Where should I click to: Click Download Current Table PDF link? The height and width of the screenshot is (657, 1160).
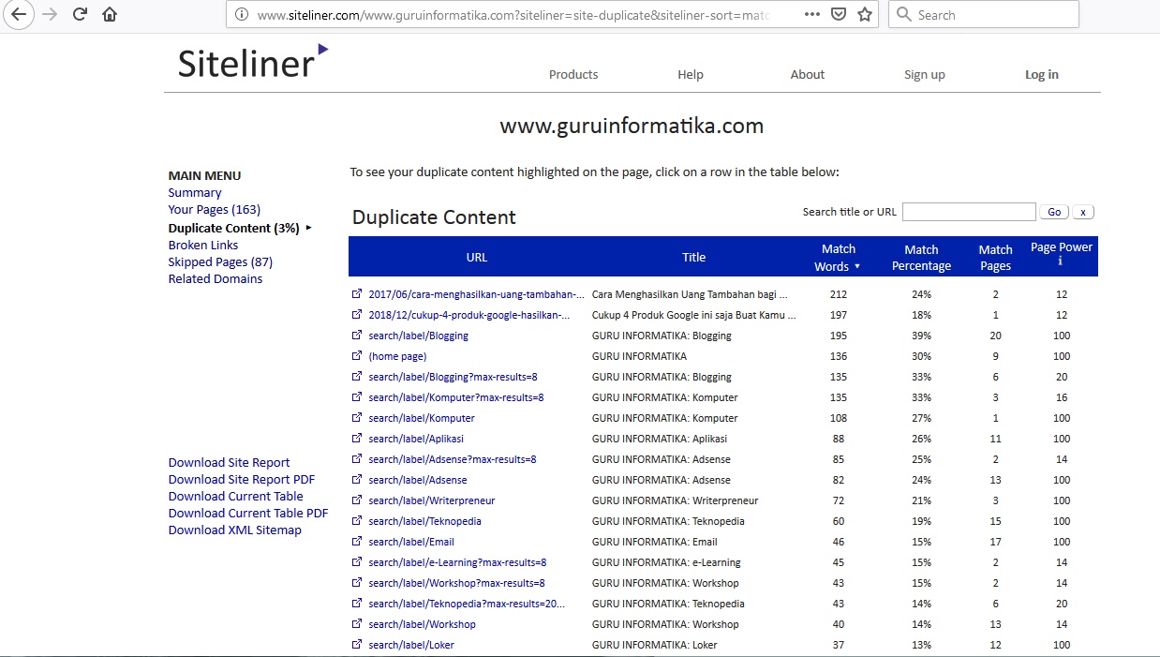tap(248, 514)
